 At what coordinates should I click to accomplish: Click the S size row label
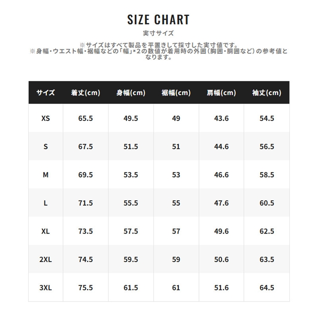pyautogui.click(x=45, y=146)
